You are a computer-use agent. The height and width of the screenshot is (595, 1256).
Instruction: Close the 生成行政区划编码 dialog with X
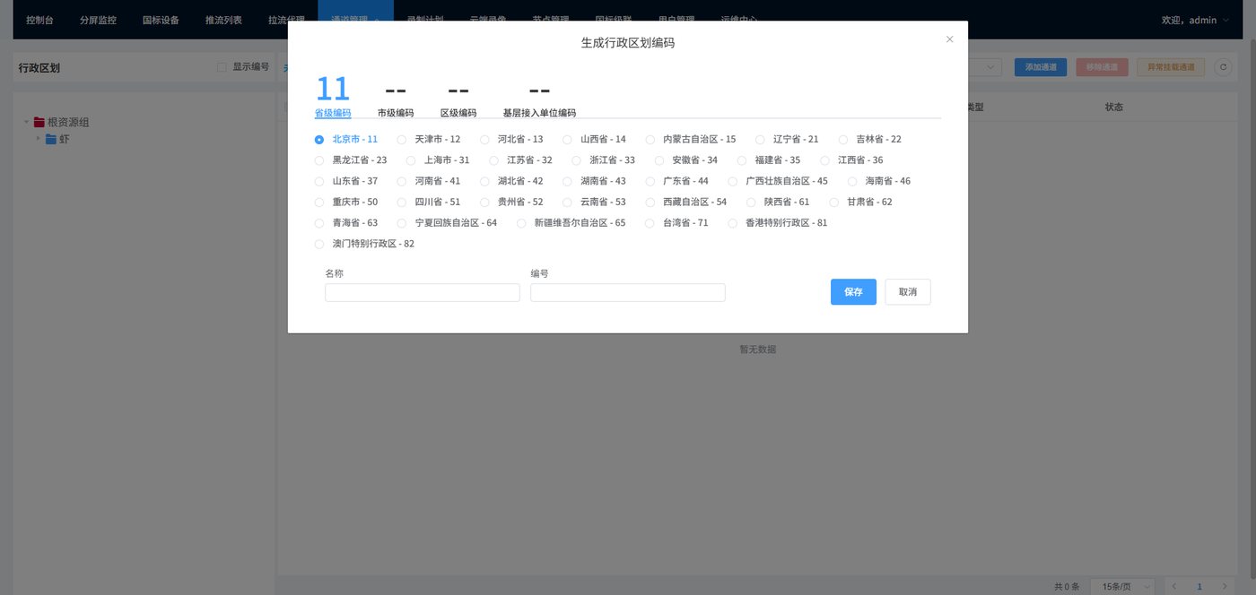(x=949, y=39)
